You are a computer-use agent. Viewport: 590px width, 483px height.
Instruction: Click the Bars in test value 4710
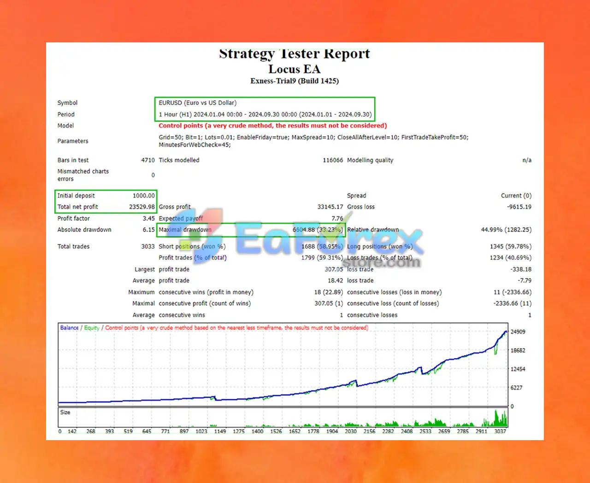pyautogui.click(x=148, y=160)
